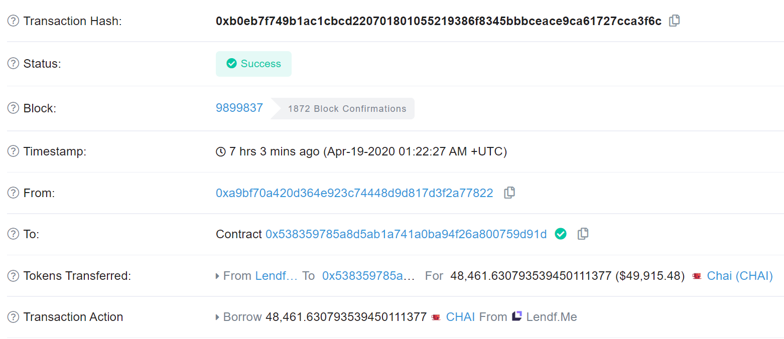Screen dimensions: 784x339
Task: Click the Transaction Hash help icon
Action: coord(13,21)
